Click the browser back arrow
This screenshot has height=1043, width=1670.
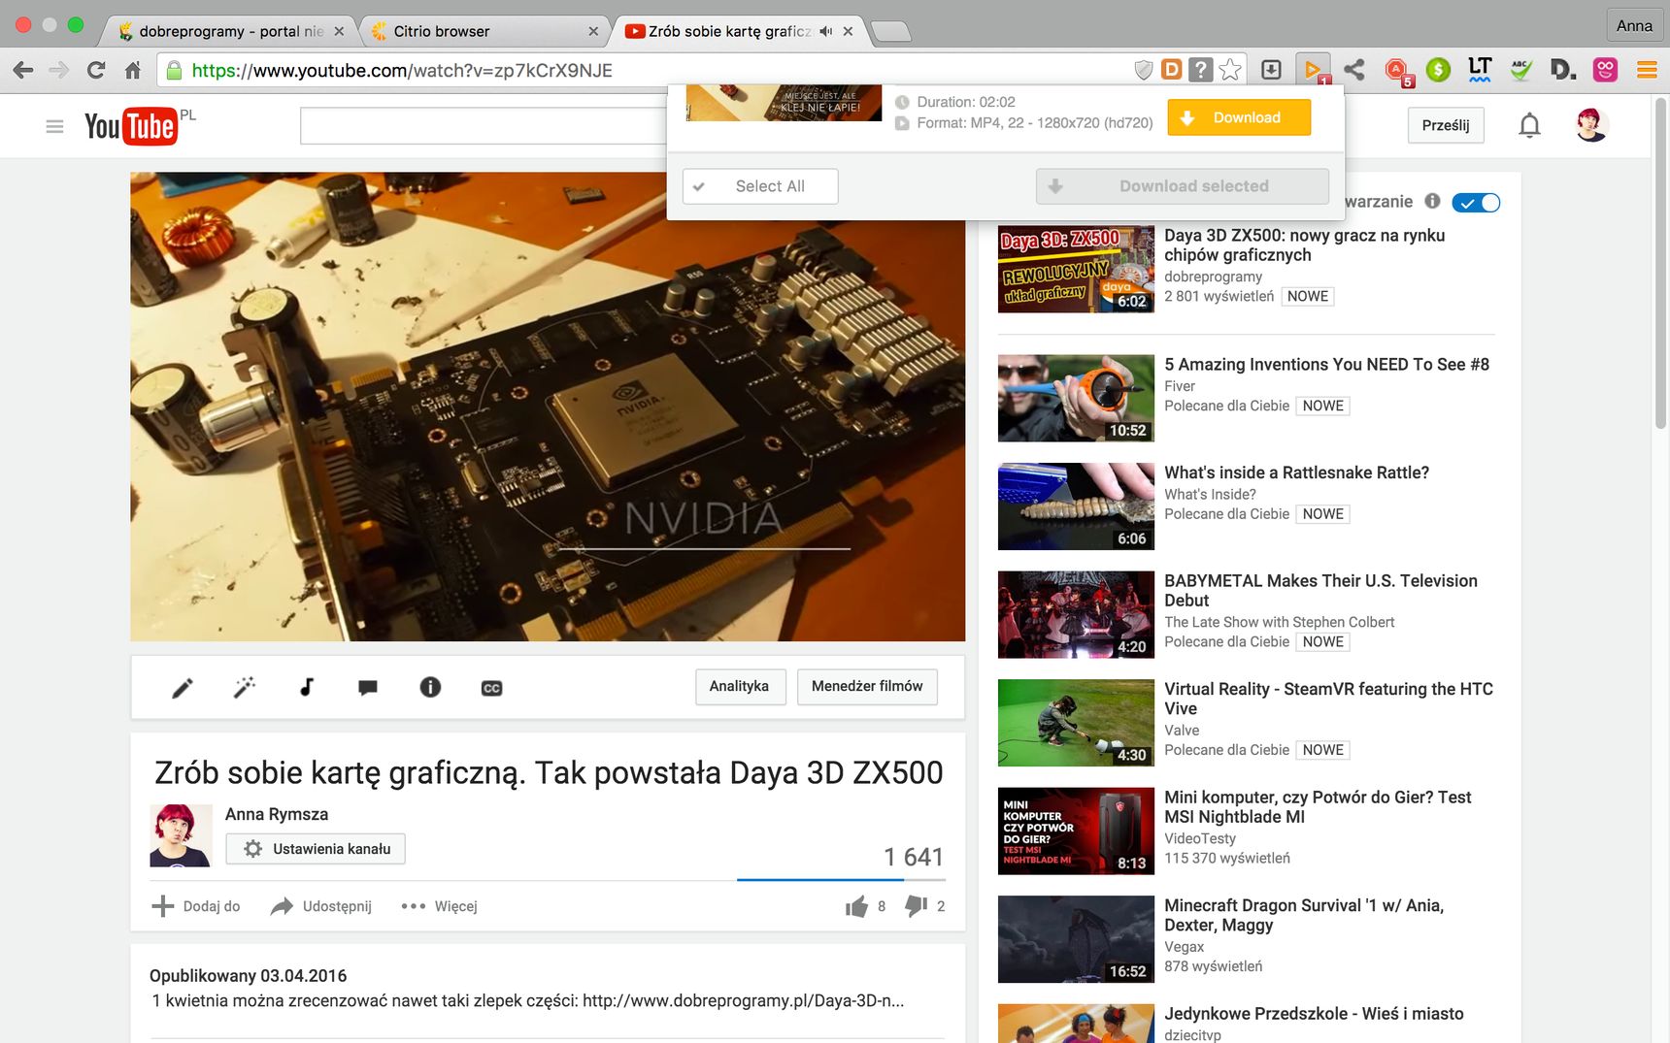pos(23,70)
